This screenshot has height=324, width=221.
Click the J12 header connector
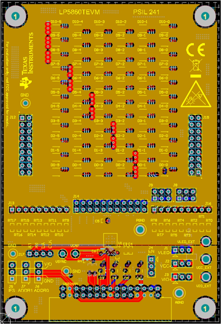coord(25,145)
